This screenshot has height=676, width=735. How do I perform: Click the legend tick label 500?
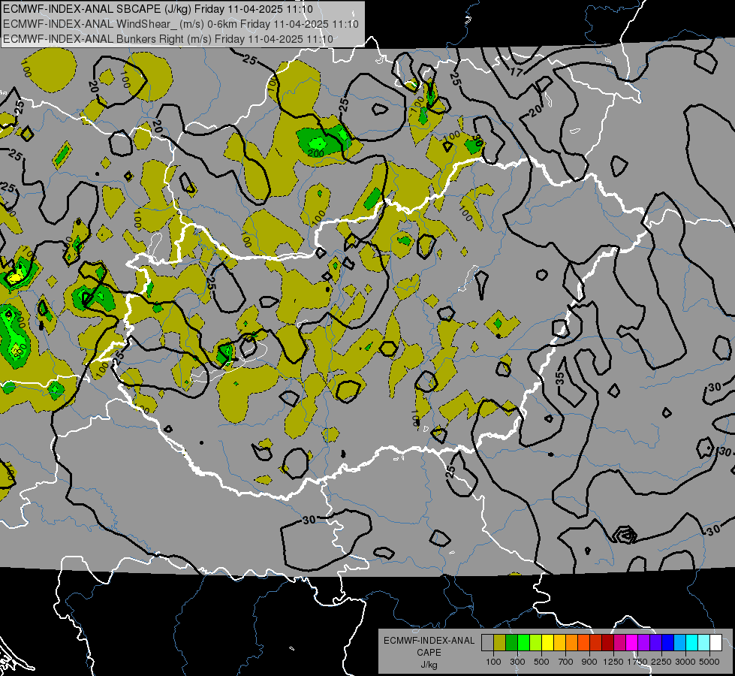pyautogui.click(x=541, y=662)
